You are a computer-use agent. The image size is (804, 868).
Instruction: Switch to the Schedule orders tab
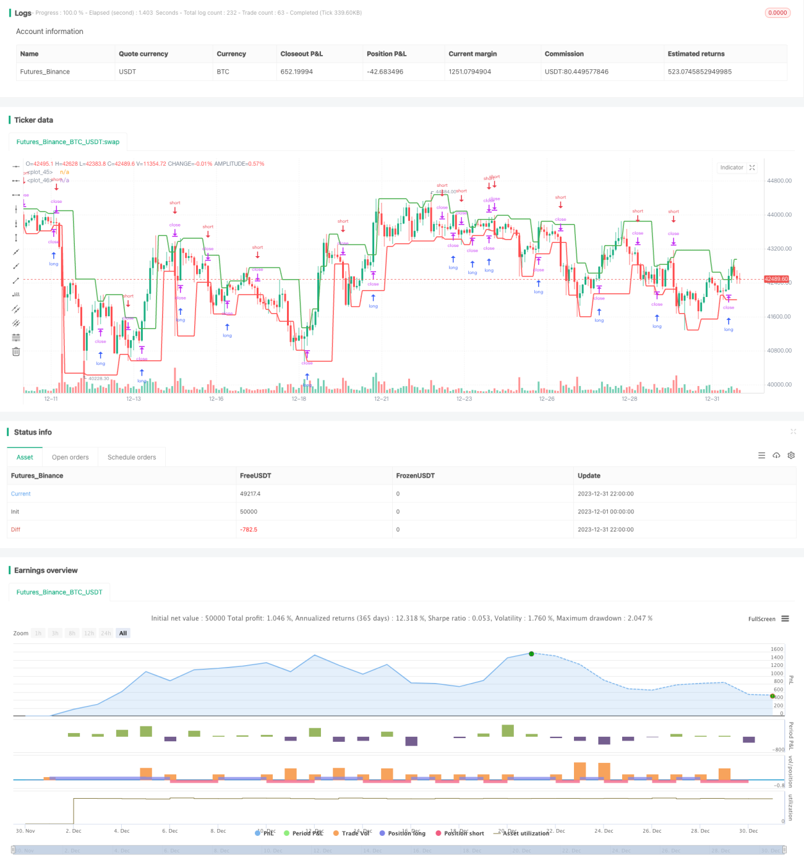[132, 457]
